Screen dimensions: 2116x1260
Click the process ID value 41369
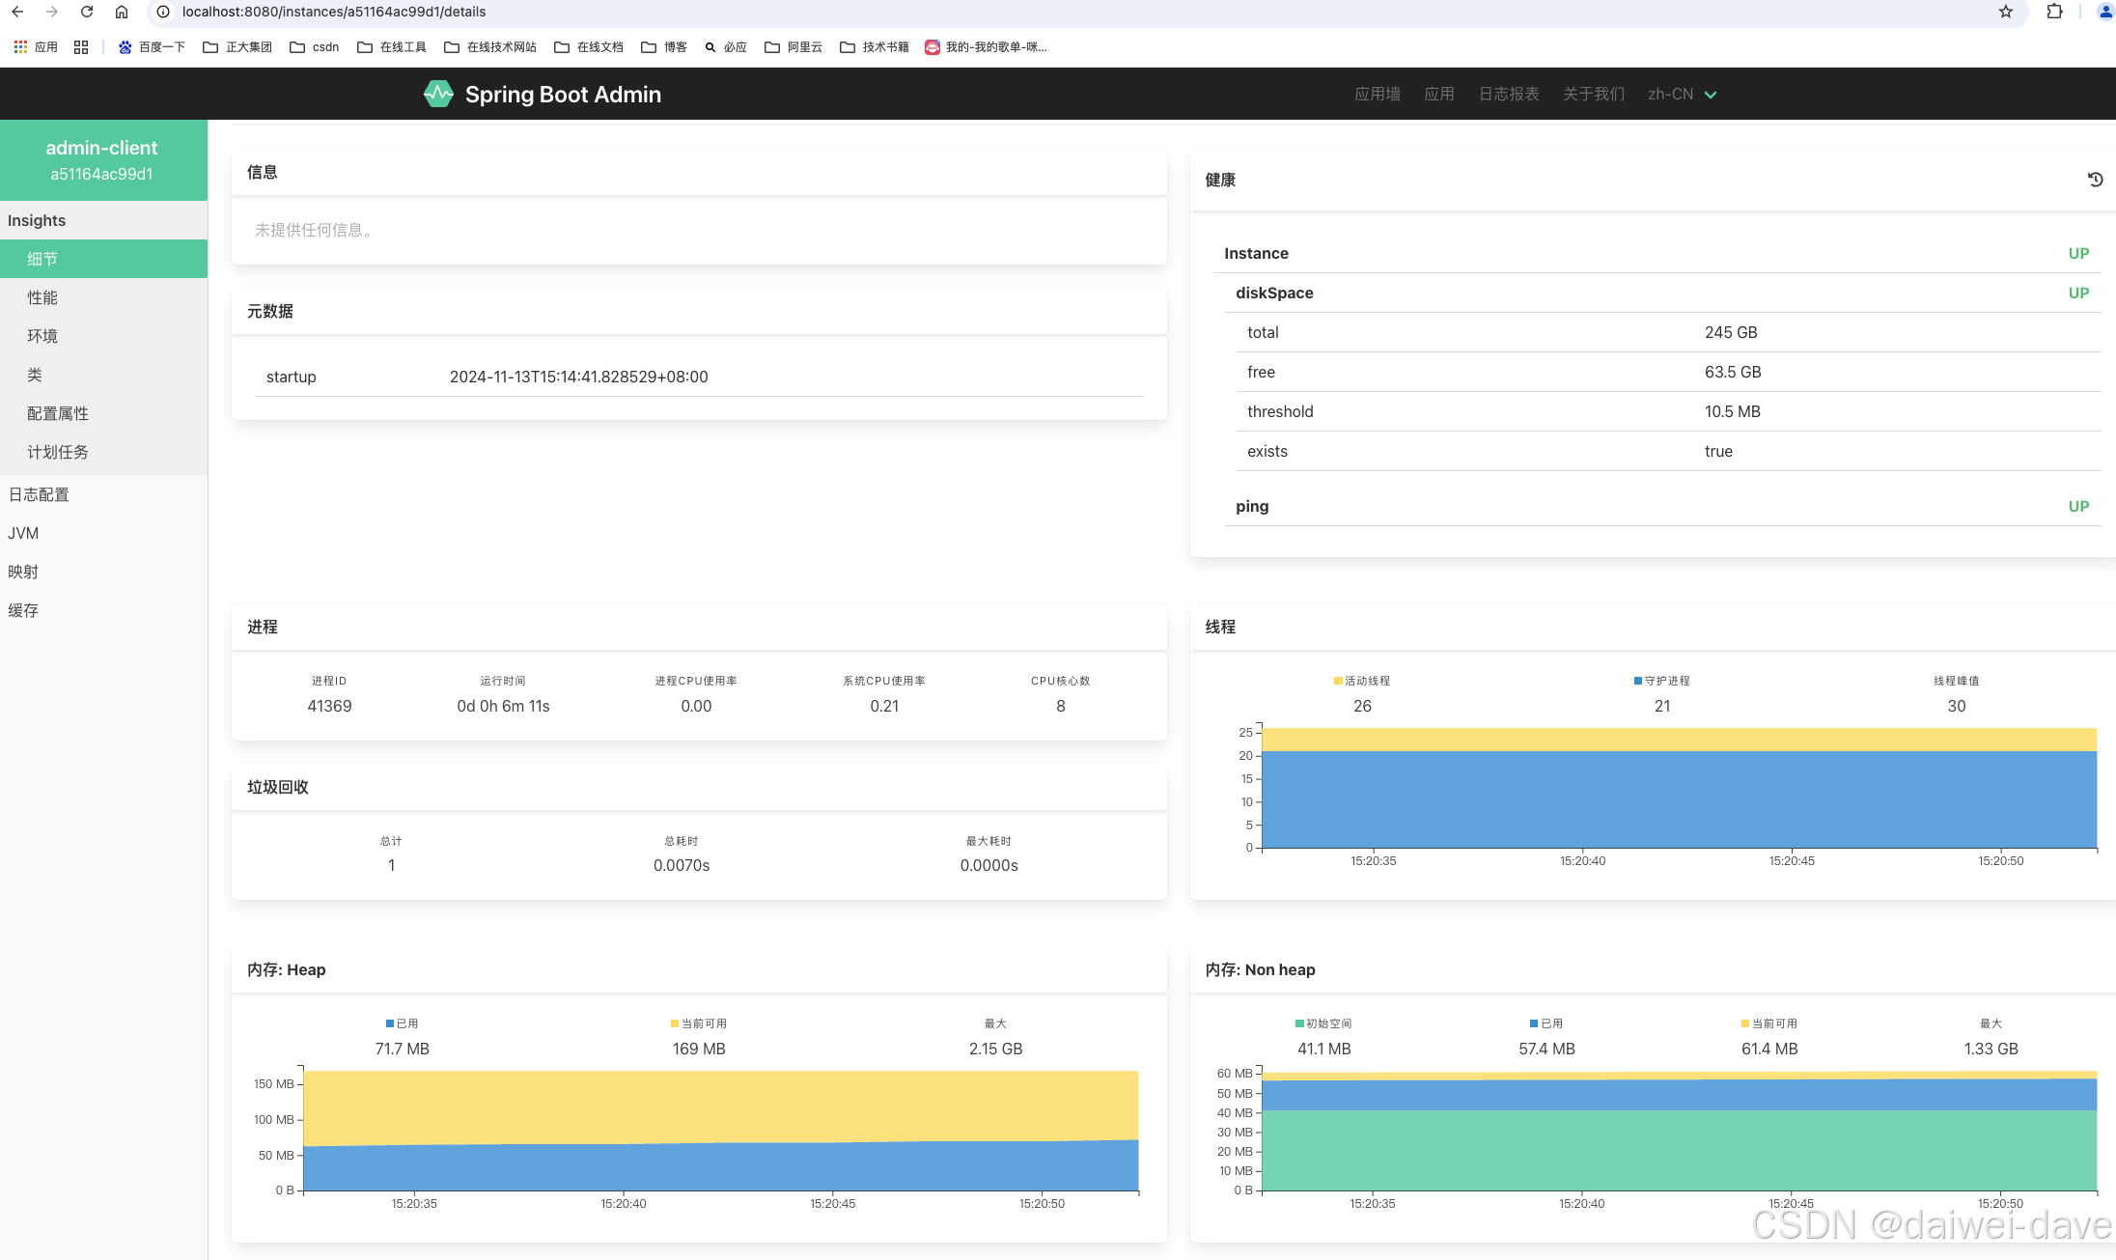click(329, 706)
